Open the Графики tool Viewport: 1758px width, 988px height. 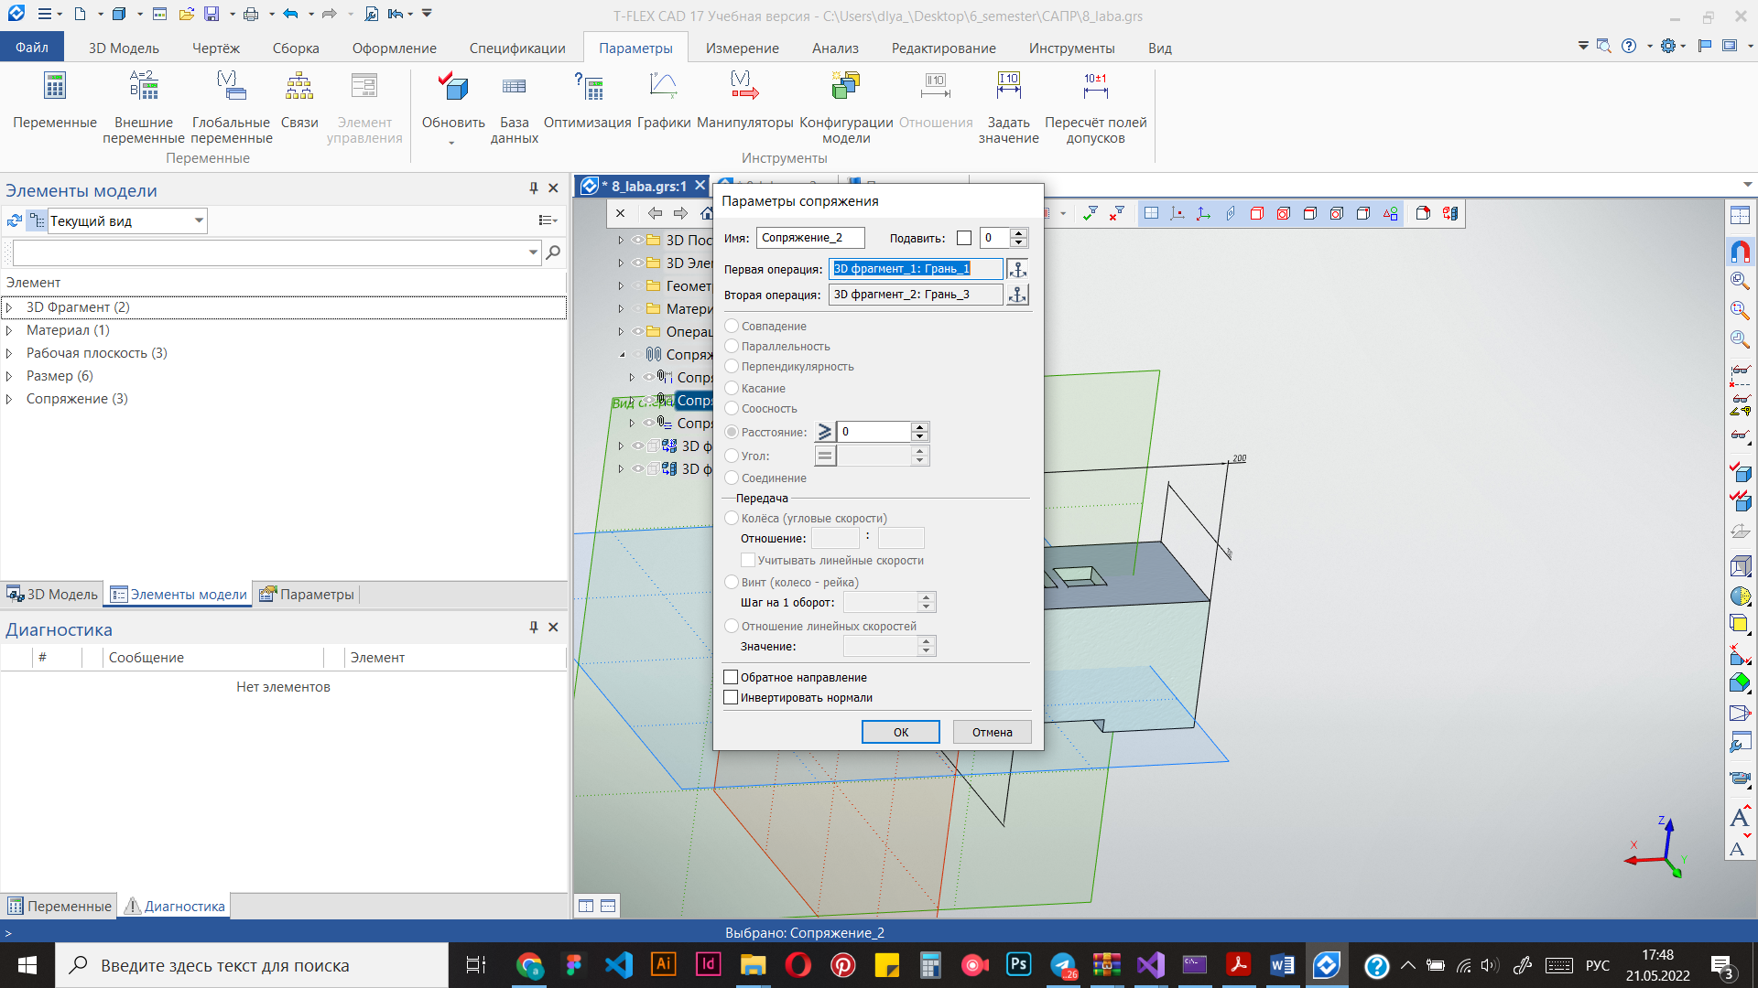click(x=664, y=101)
